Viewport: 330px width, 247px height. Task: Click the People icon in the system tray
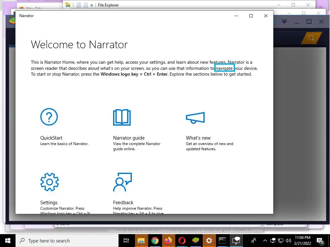[x=254, y=241]
